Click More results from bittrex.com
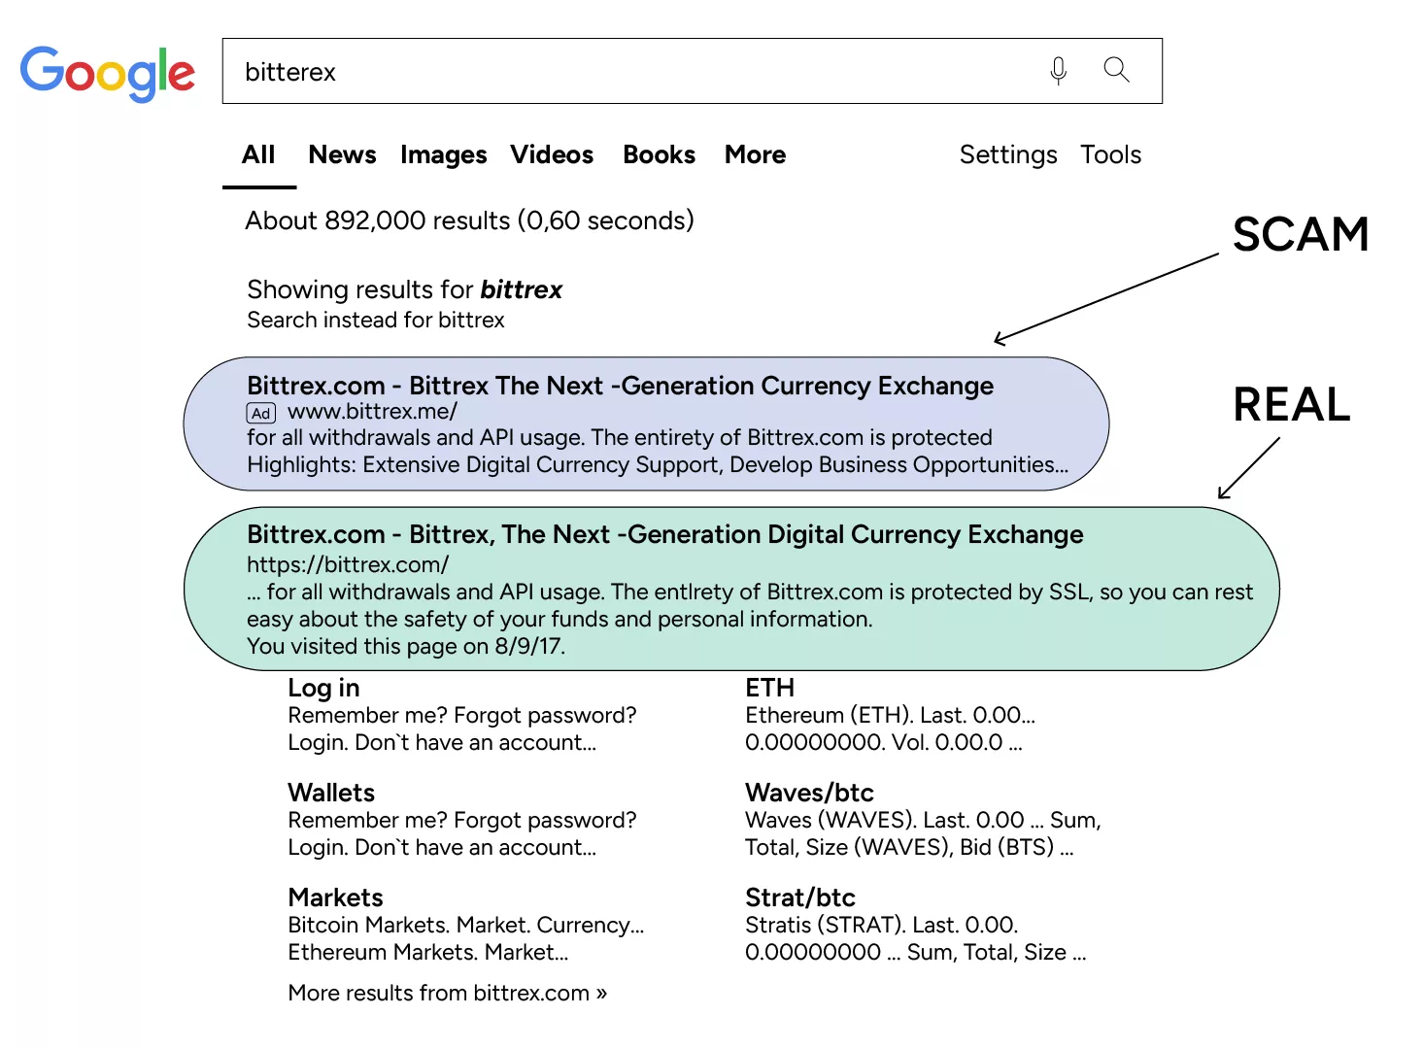The image size is (1424, 1049). pos(447,994)
